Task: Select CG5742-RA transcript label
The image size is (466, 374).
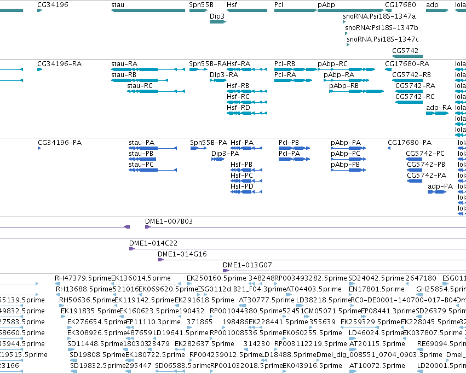Action: click(415, 86)
